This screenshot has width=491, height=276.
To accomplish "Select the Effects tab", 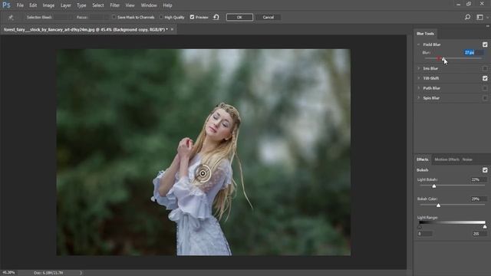I will (423, 159).
